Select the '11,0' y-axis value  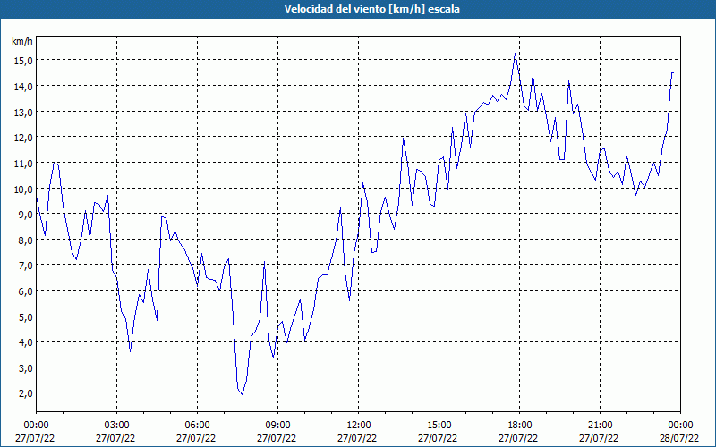coord(23,163)
